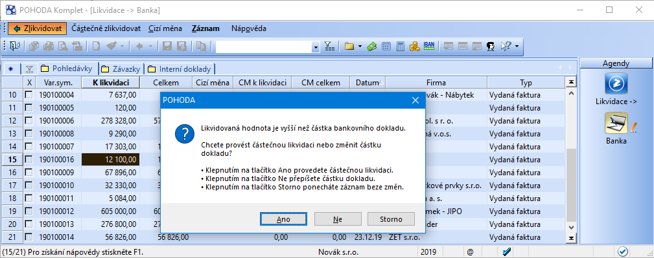Viewport: 654px width, 258px height.
Task: Click the grayed copy documents toolbar icon
Action: (34, 47)
